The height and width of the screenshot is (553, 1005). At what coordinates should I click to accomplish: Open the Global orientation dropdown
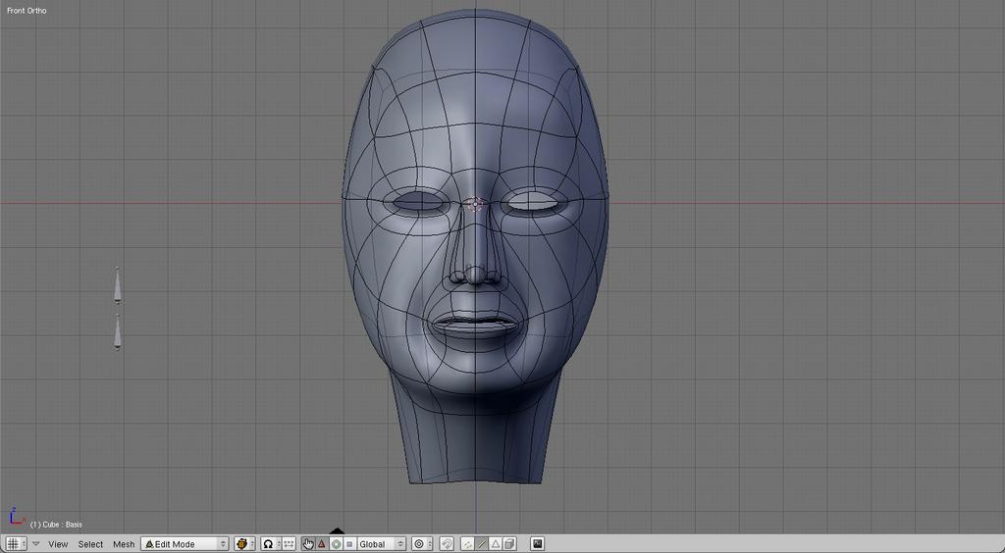click(382, 543)
